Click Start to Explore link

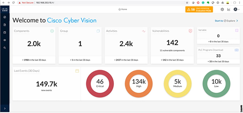226,21
